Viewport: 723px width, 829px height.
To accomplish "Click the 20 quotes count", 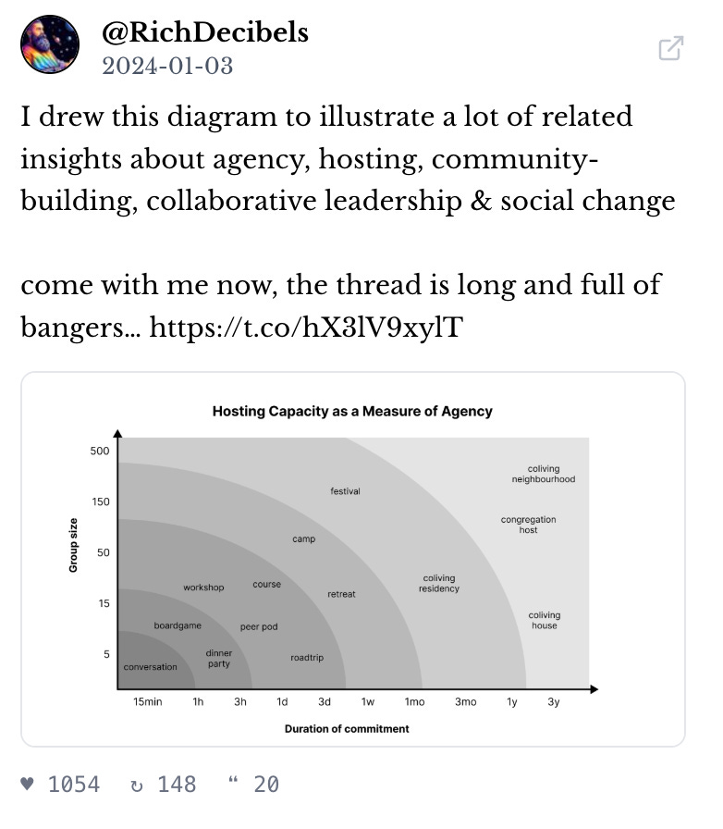I will pyautogui.click(x=266, y=785).
